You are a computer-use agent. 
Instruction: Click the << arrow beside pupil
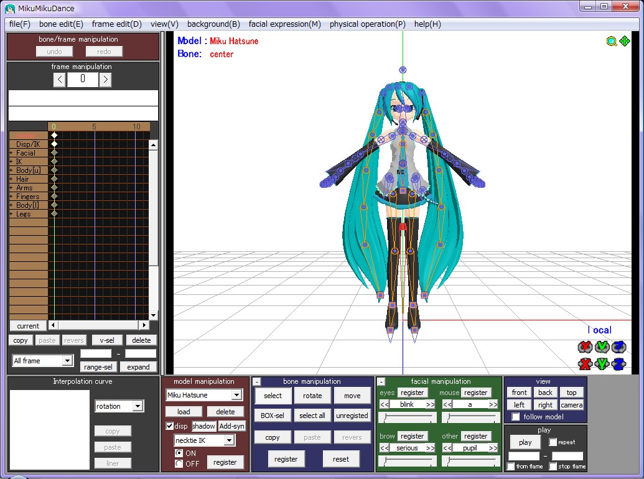[447, 448]
